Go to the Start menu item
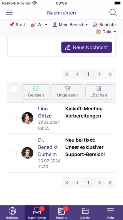This screenshot has width=123, height=220. tap(17, 25)
